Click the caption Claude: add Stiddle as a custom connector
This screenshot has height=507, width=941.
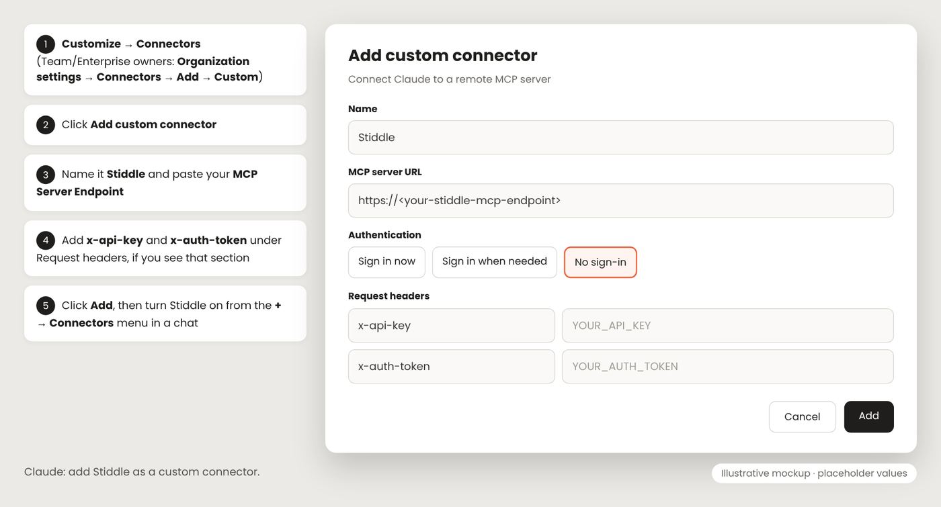point(142,472)
